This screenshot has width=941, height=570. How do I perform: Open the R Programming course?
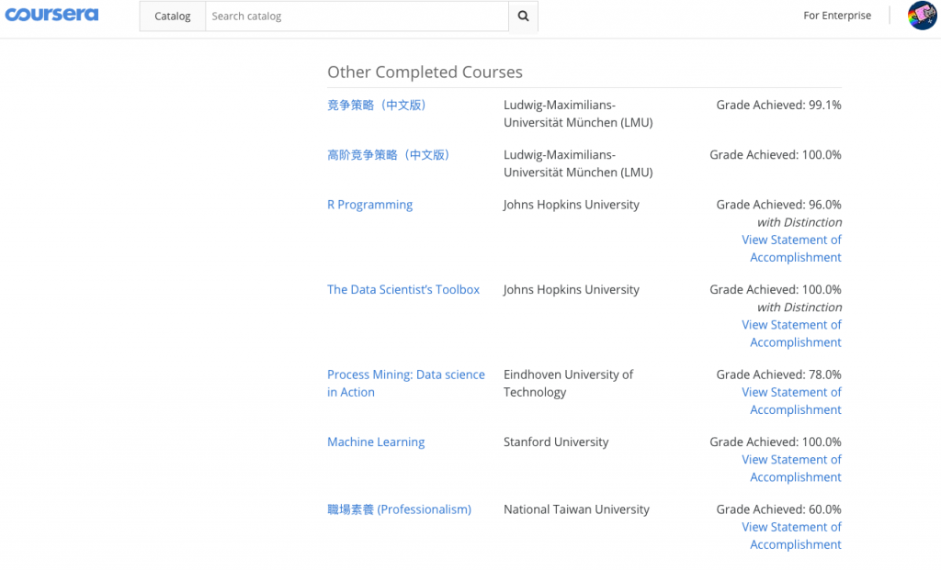369,205
